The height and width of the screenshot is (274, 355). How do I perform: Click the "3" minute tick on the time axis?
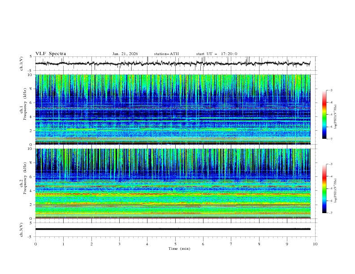click(x=119, y=244)
